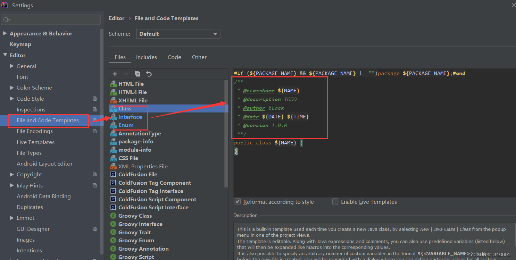516x260 pixels.
Task: Click the ColdFusion Script Interface icon
Action: (113, 208)
